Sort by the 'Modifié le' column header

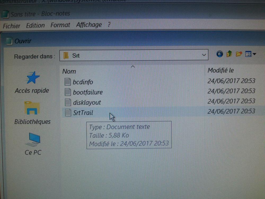[220, 70]
